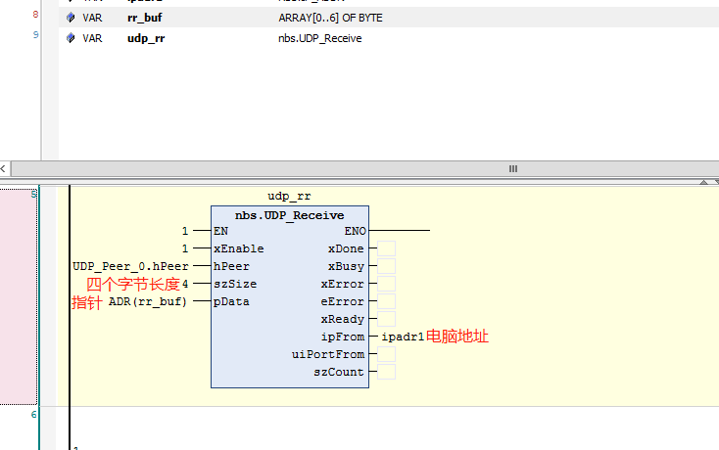
Task: Click the xBusy output placeholder box
Action: pos(386,266)
